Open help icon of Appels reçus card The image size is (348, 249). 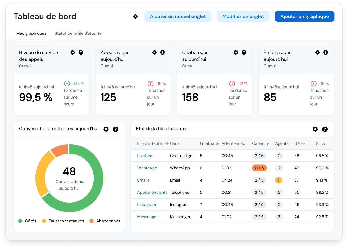tap(162, 52)
